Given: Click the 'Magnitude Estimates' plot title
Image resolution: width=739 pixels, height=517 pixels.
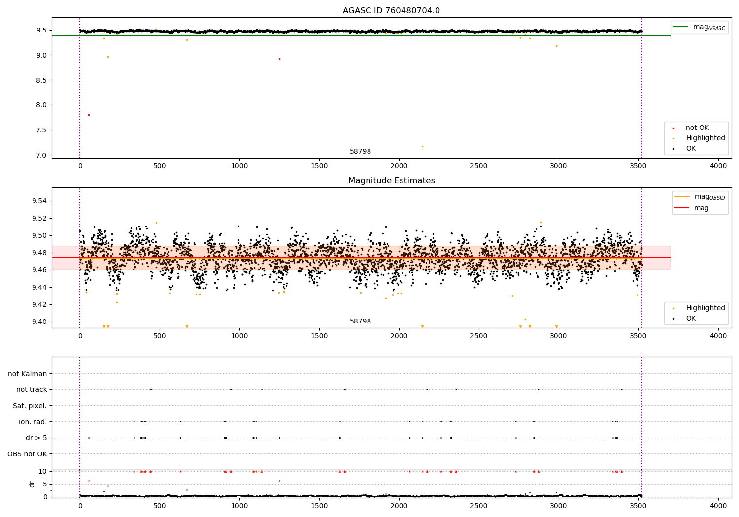Looking at the screenshot, I should click(391, 181).
